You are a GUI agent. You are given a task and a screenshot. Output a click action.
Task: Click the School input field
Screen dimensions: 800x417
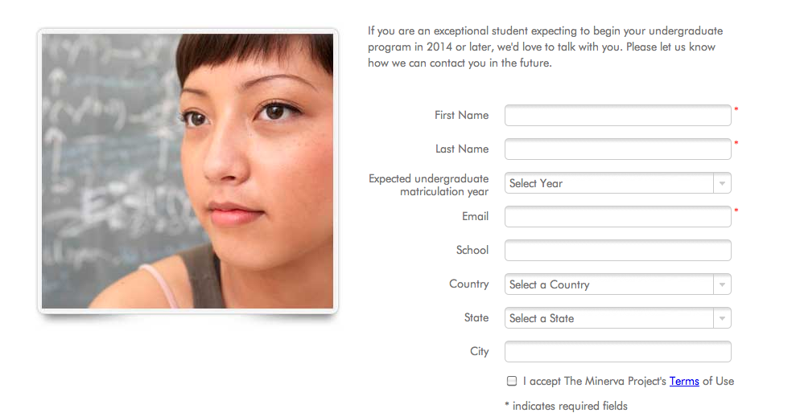tap(618, 251)
